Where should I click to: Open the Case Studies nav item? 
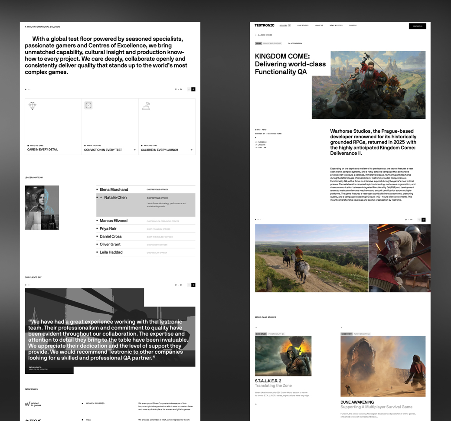click(x=303, y=25)
